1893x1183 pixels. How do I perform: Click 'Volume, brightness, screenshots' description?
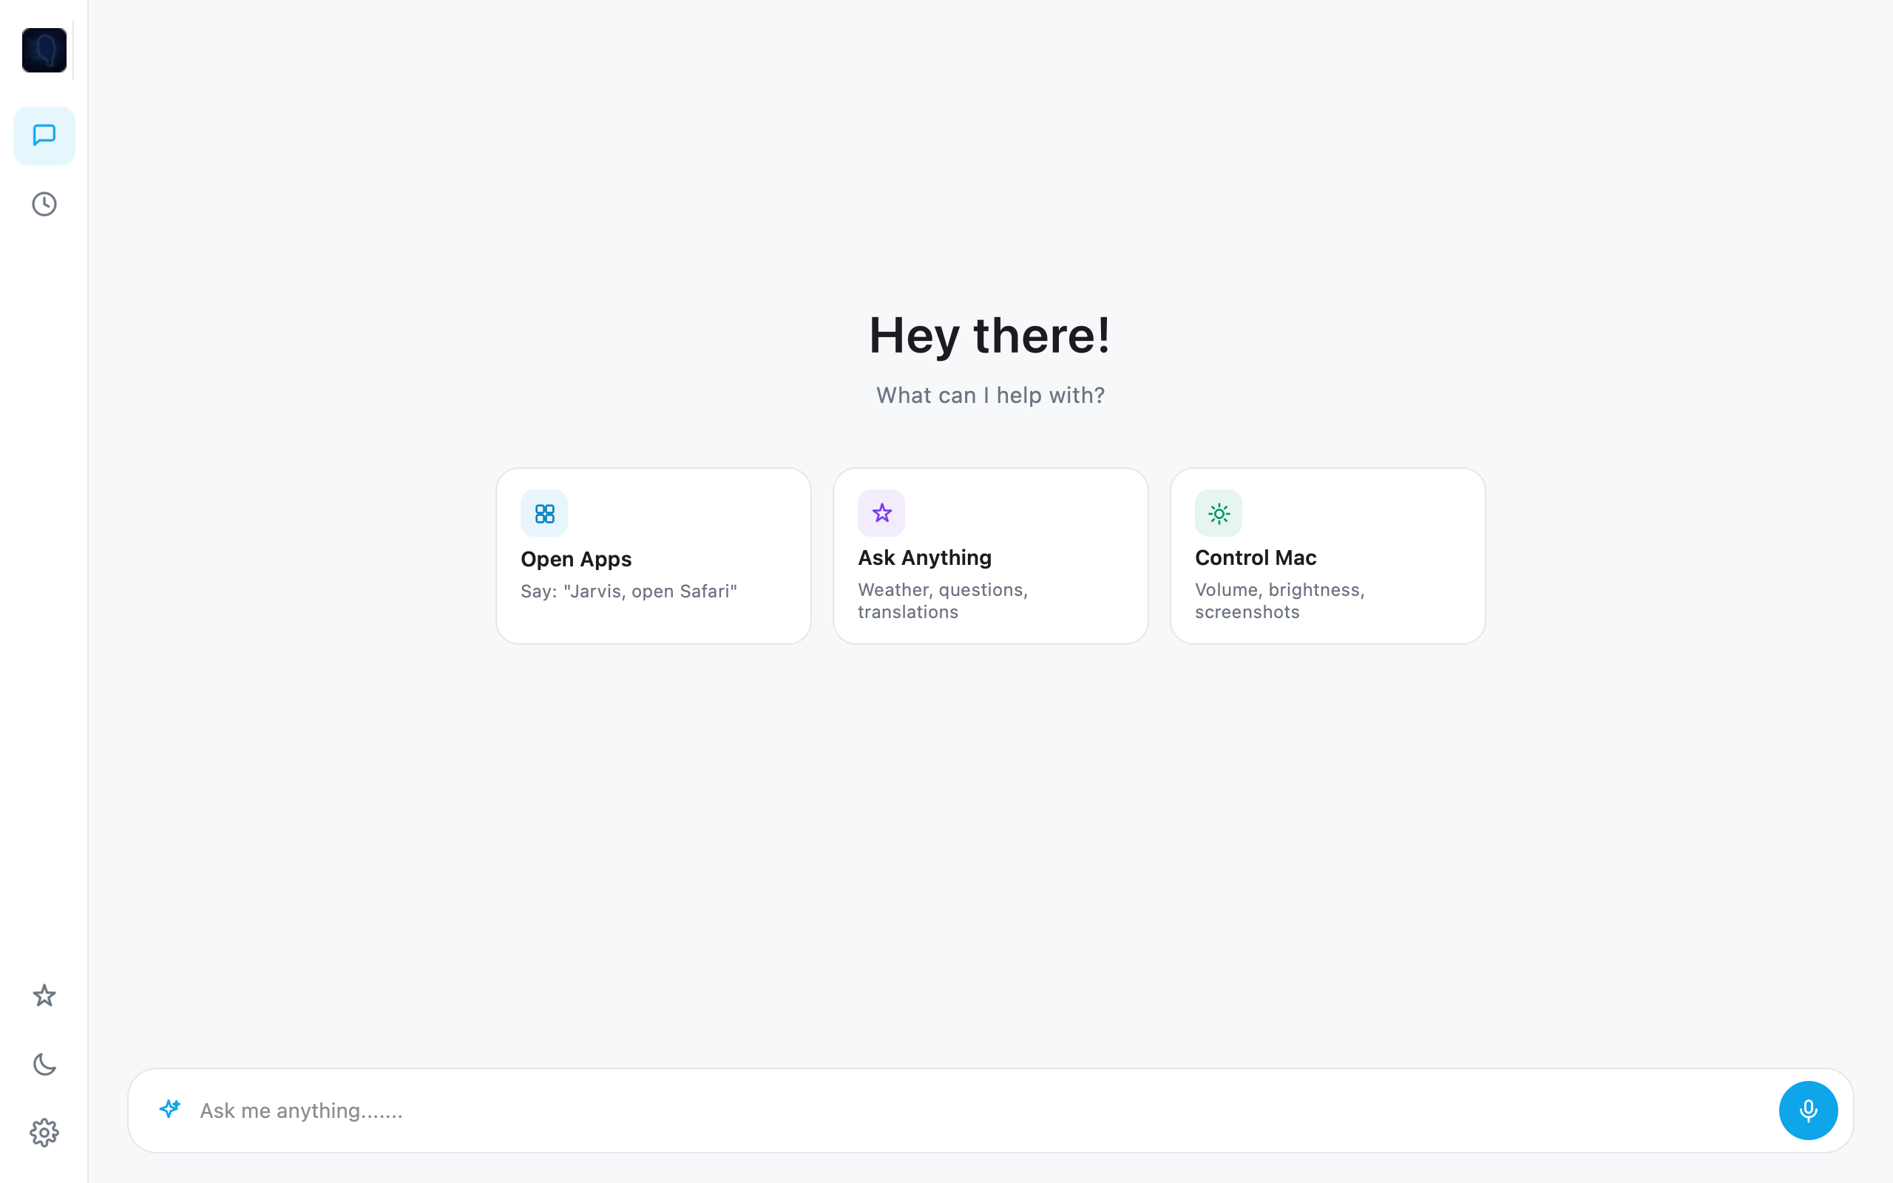1280,601
